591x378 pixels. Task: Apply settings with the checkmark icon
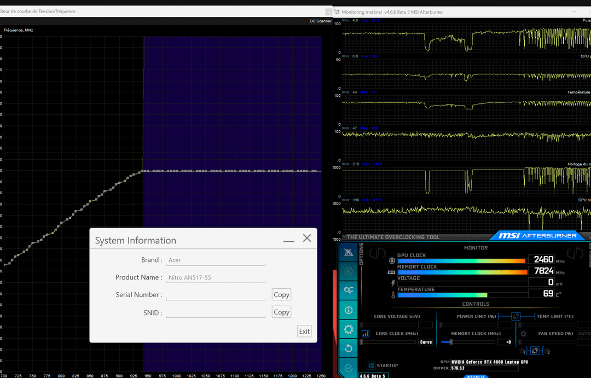pyautogui.click(x=348, y=368)
